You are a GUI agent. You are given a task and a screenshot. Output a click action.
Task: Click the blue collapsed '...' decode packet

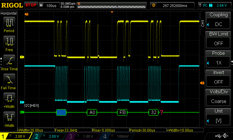pyautogui.click(x=61, y=112)
